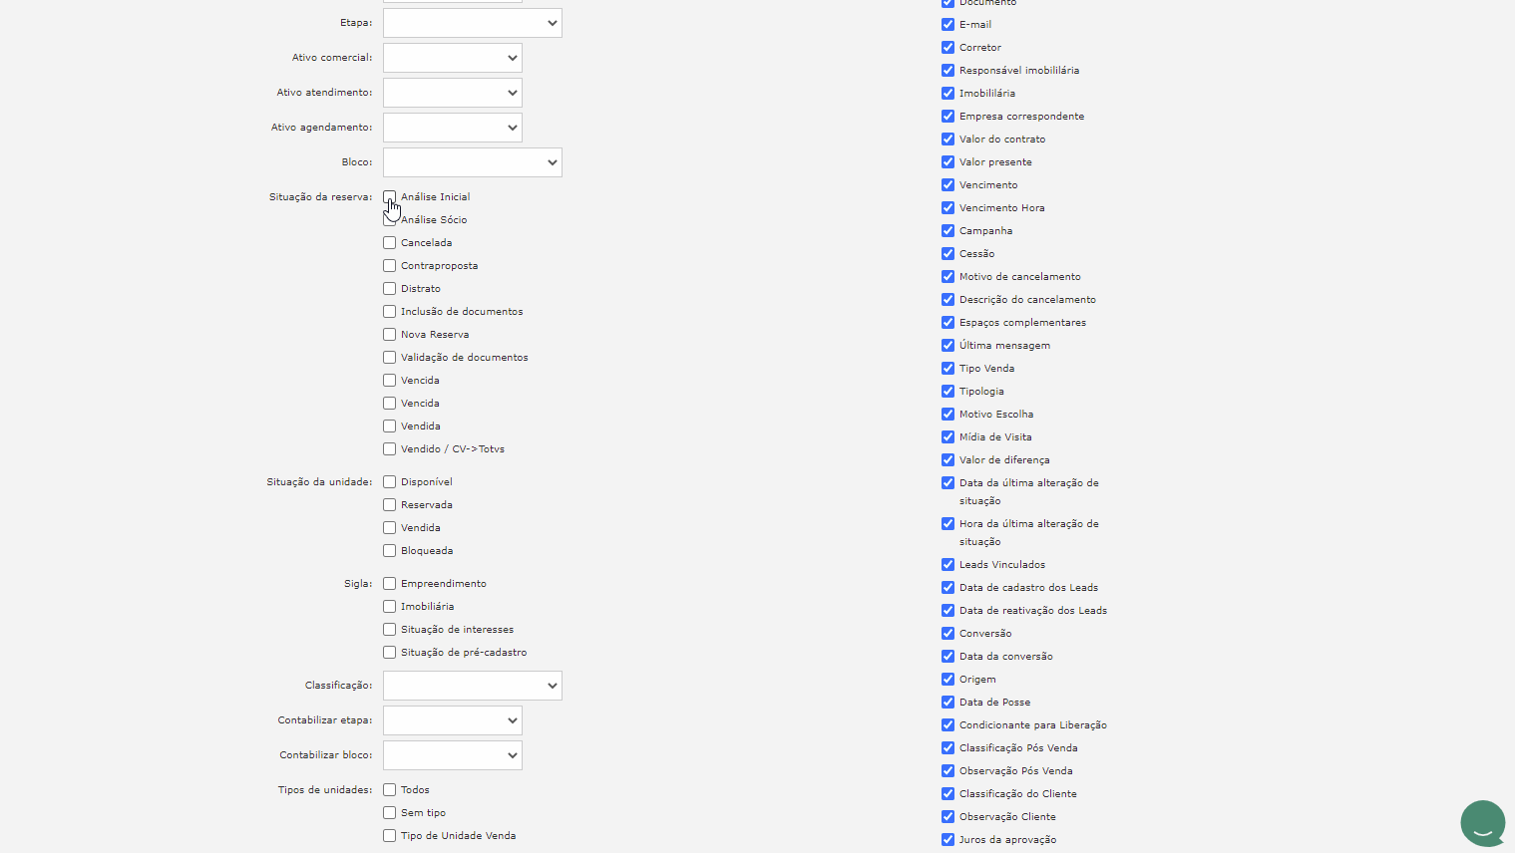Image resolution: width=1515 pixels, height=853 pixels.
Task: Select the Nova Reserva checkbox
Action: tap(390, 335)
